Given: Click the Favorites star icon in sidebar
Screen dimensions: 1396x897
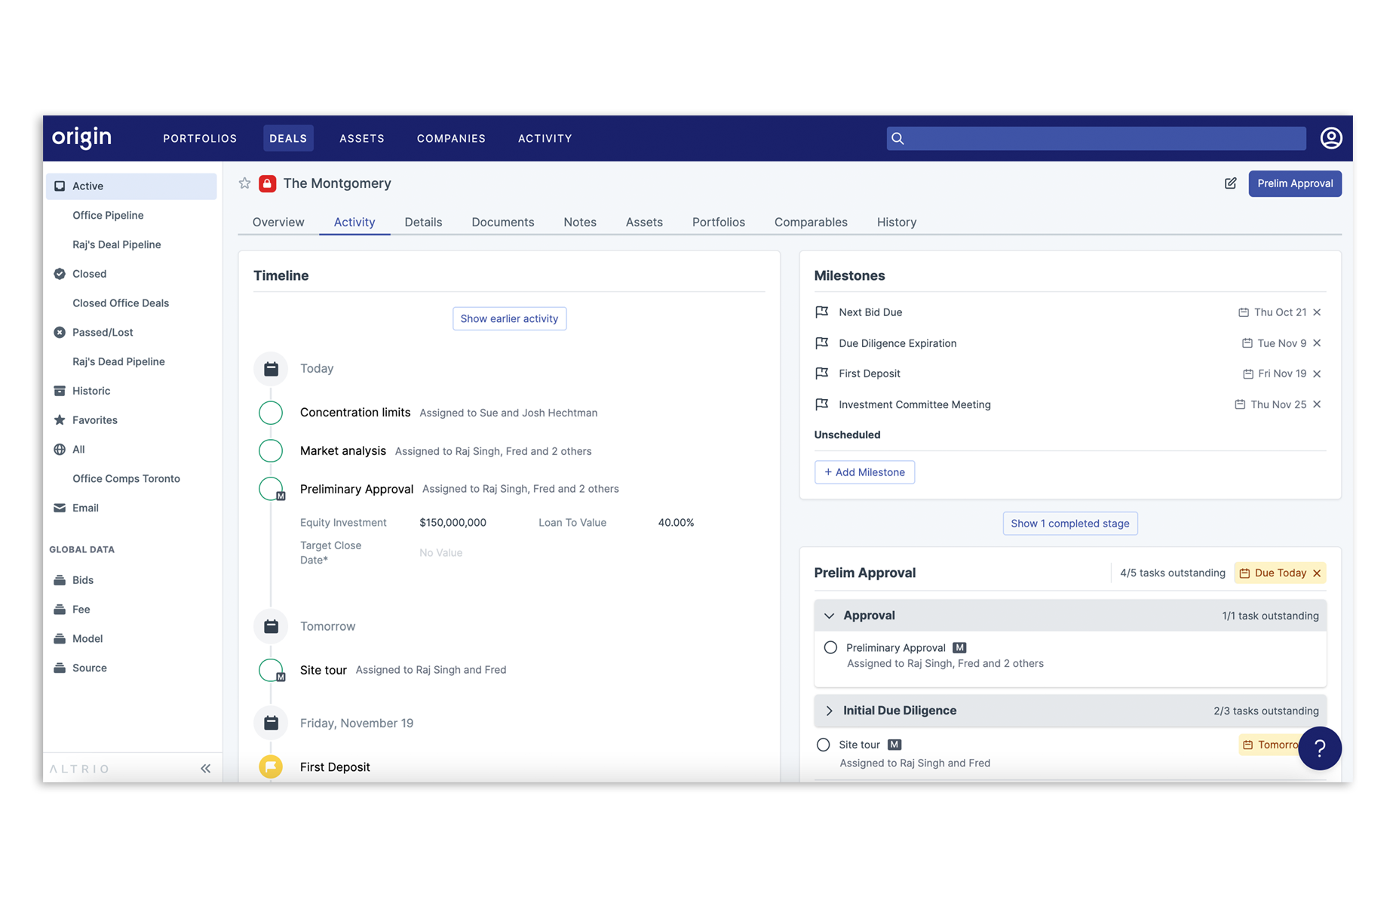Looking at the screenshot, I should point(60,419).
